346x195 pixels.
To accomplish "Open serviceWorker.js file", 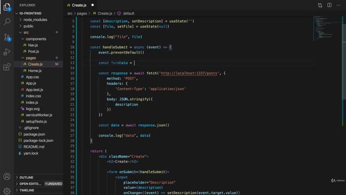I will click(39, 115).
